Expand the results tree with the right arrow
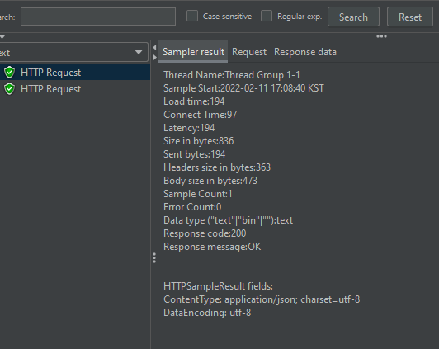This screenshot has height=349, width=439. pos(154,58)
